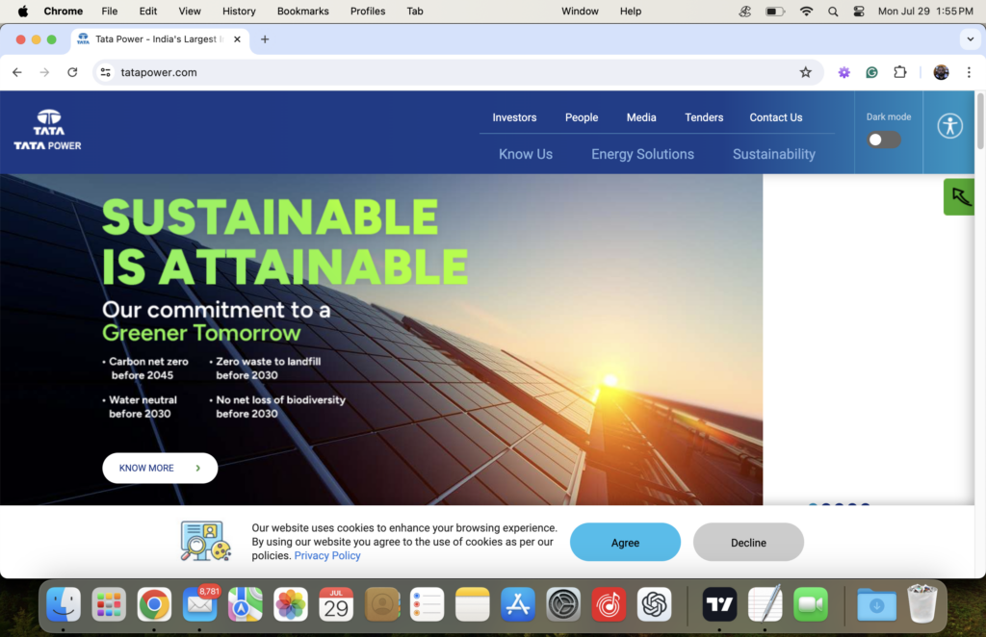Open Contacts from the dock

point(381,605)
